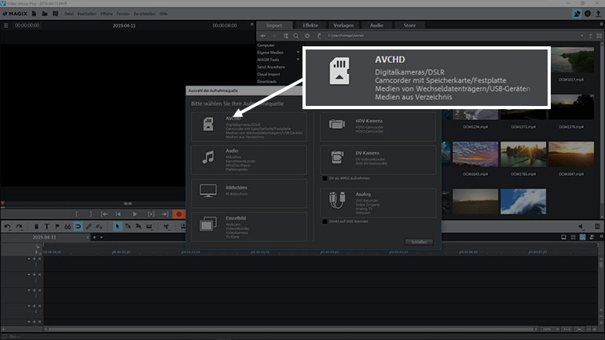Select Cloud Import in sidebar
605x340 pixels.
(x=269, y=75)
